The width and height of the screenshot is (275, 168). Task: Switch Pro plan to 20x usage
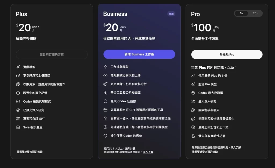click(255, 13)
